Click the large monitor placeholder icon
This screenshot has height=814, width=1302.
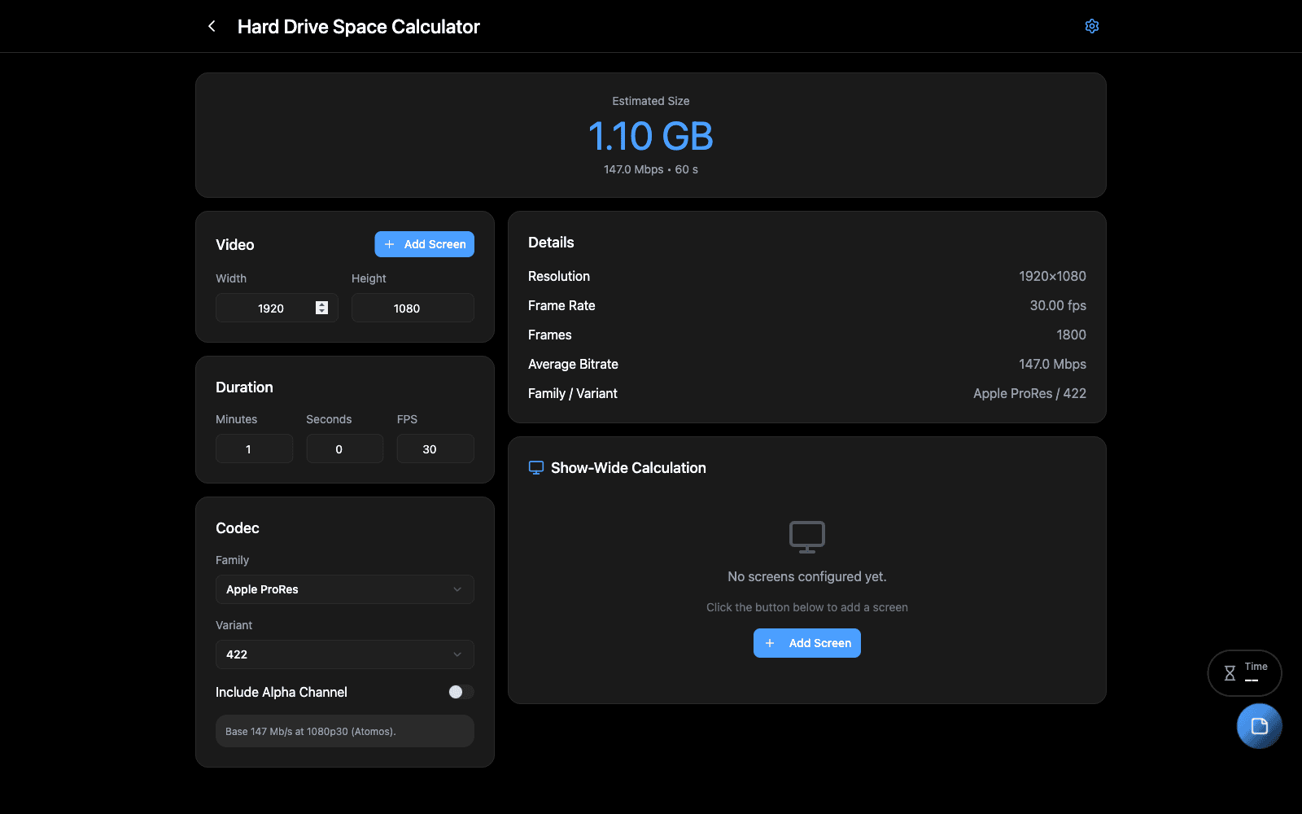click(x=807, y=537)
